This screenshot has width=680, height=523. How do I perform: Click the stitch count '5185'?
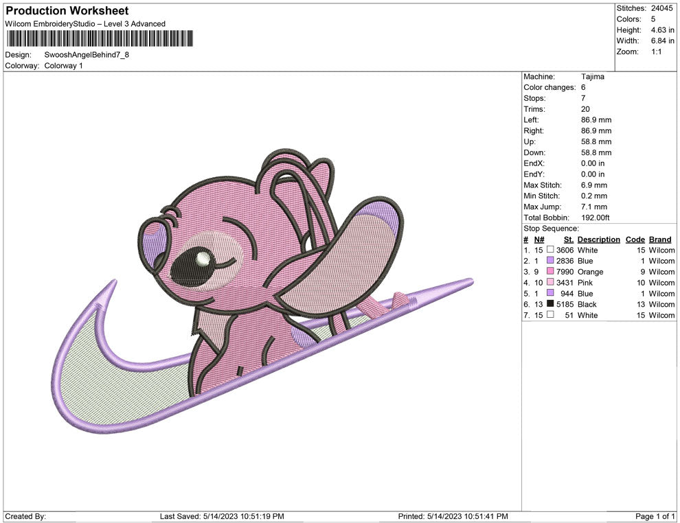[565, 304]
